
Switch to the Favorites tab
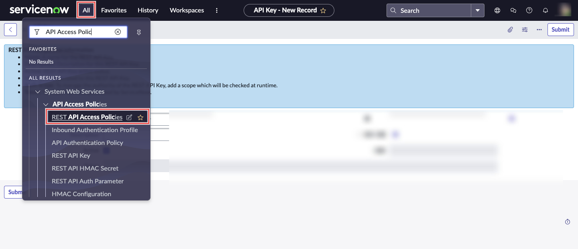(x=114, y=10)
